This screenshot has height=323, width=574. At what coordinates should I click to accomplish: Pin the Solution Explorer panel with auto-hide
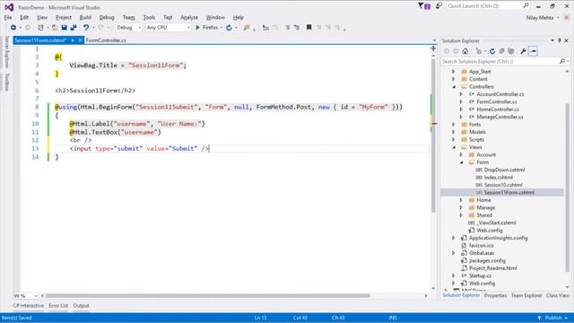560,40
